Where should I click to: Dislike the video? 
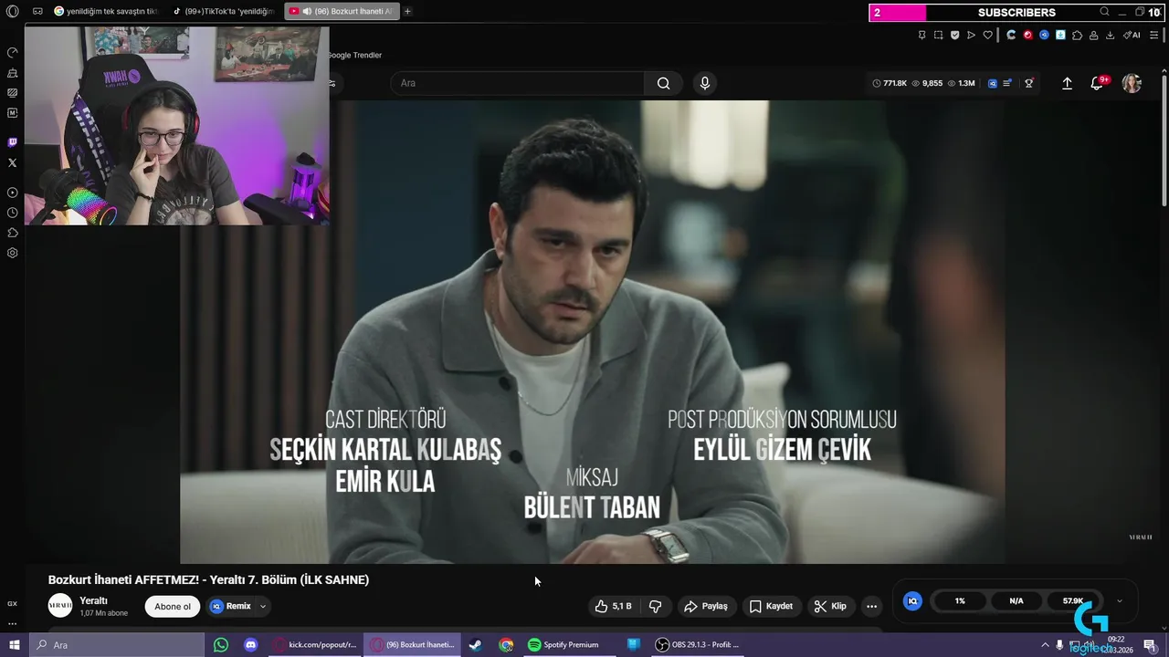655,606
